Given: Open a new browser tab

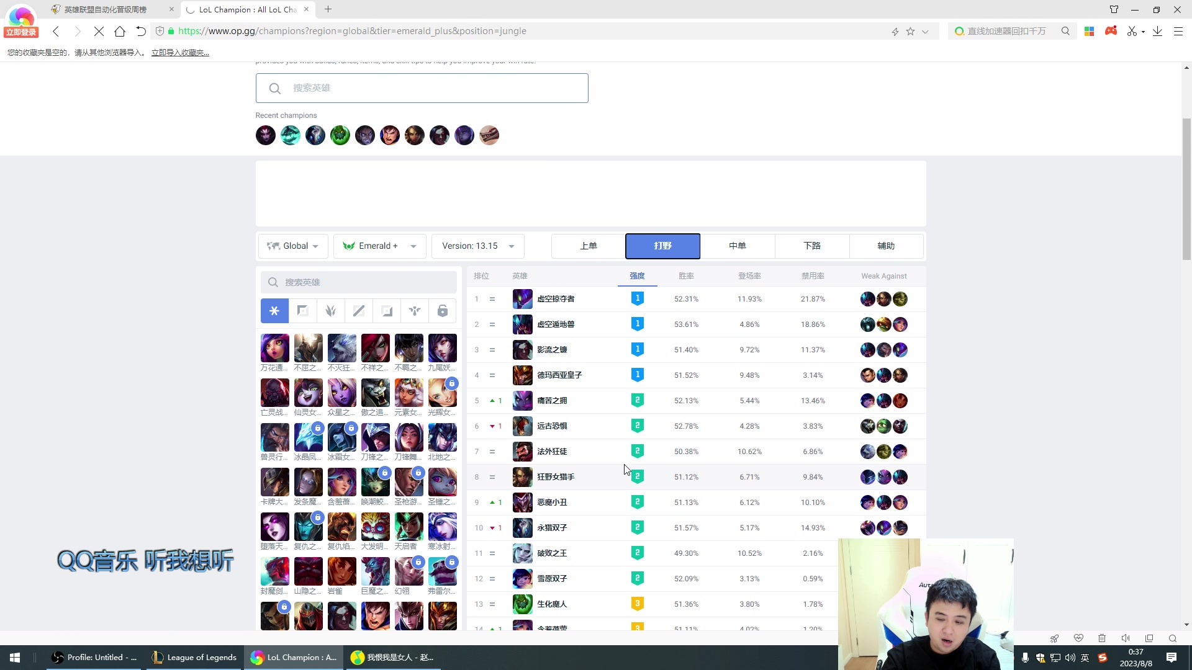Looking at the screenshot, I should coord(328,9).
